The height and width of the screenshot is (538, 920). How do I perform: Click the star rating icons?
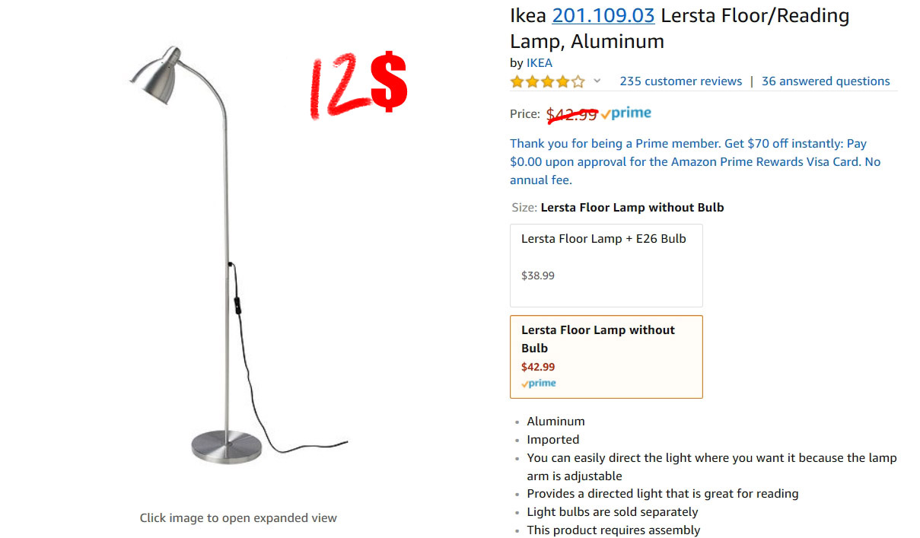tap(548, 81)
